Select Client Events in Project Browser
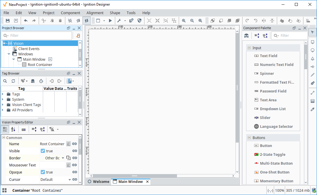 [x=29, y=49]
